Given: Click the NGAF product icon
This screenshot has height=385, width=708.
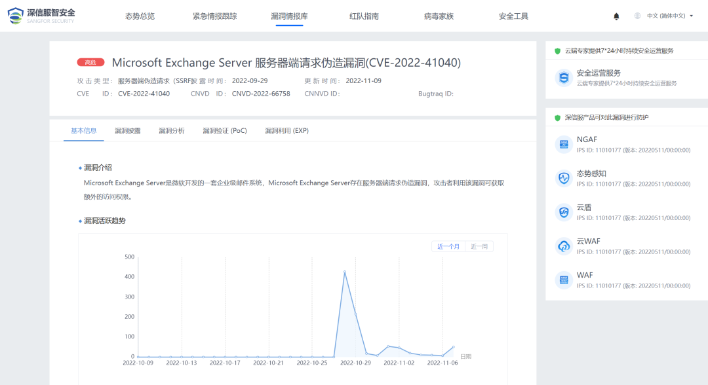Looking at the screenshot, I should (564, 144).
